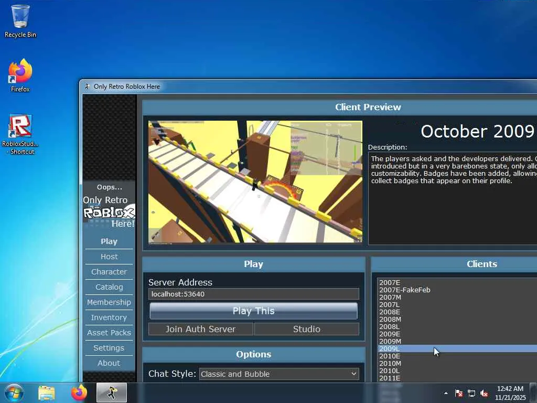This screenshot has width=537, height=403.
Task: Switch to the Host sidebar tab
Action: click(x=109, y=257)
